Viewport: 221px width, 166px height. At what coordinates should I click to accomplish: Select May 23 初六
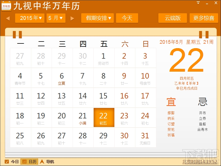point(125,118)
